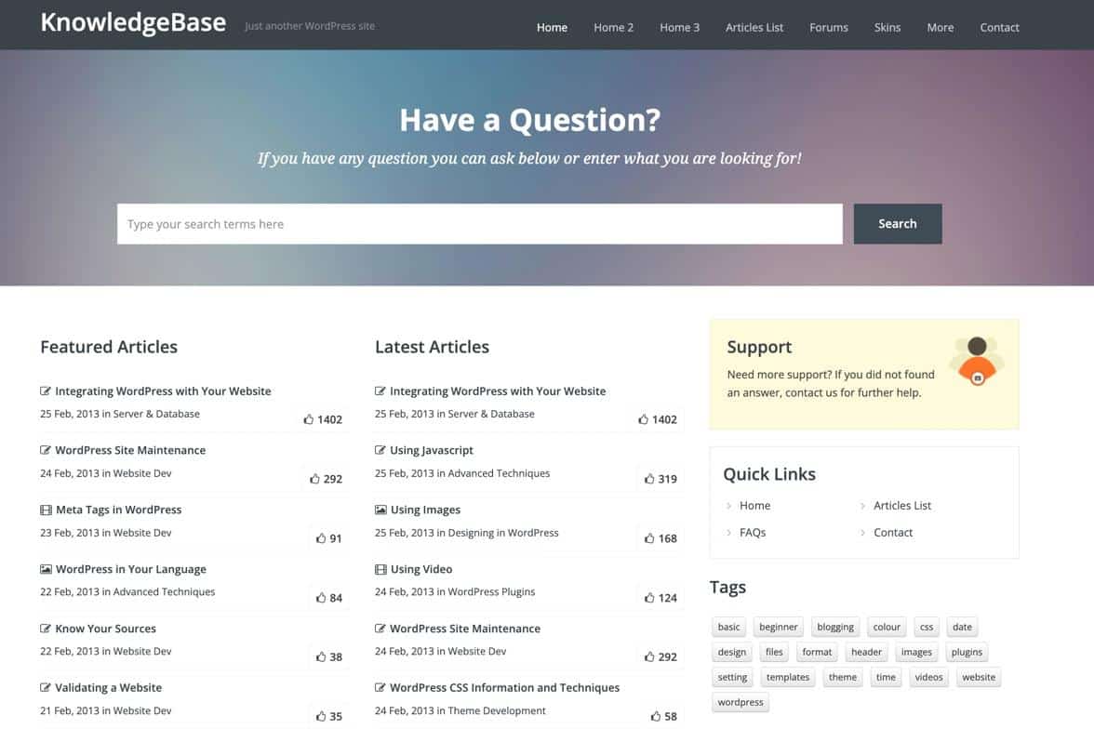This screenshot has height=755, width=1094.
Task: Open the Forums section from the navigation bar
Action: (828, 27)
